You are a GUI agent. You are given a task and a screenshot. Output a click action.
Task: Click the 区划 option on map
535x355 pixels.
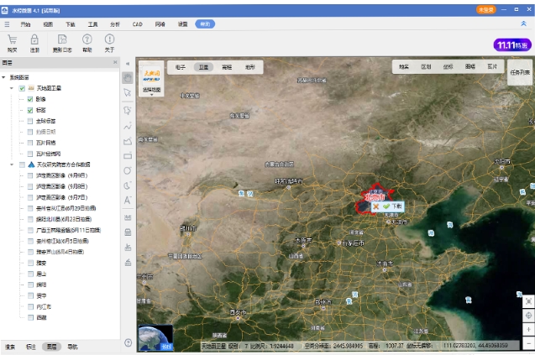pos(426,66)
